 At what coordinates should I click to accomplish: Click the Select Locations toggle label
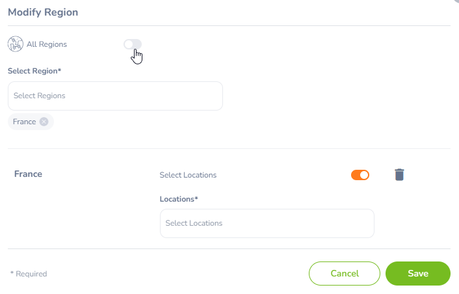(x=188, y=175)
